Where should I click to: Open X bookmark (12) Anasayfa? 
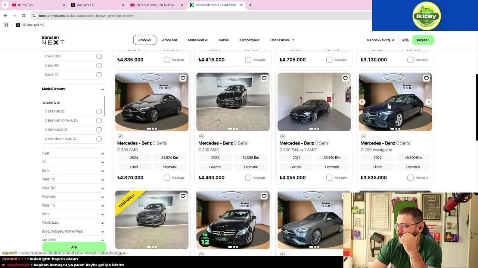(30, 25)
